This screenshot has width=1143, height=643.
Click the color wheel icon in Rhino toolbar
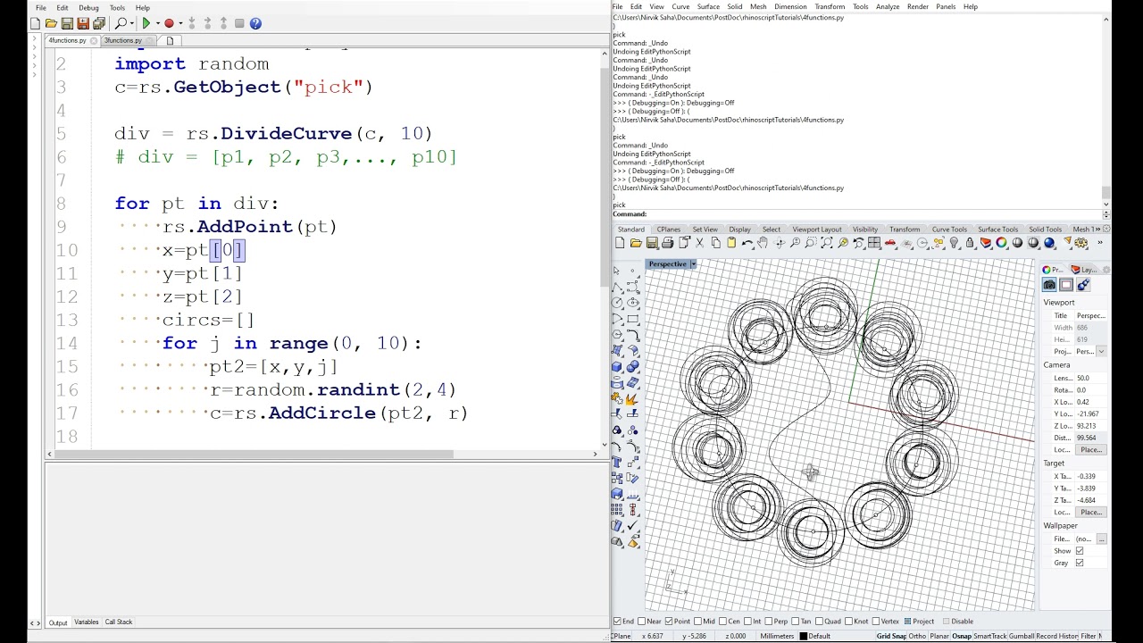point(1001,243)
